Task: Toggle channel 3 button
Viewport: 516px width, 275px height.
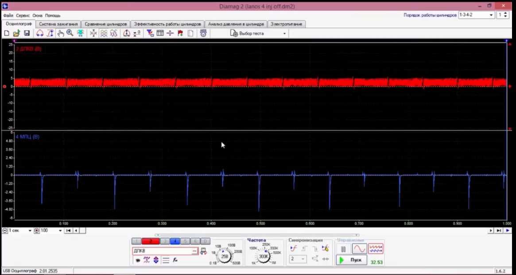Action: pyautogui.click(x=165, y=241)
